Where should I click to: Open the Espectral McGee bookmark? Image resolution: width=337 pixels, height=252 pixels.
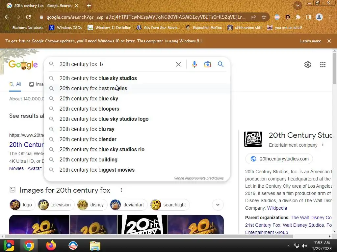click(203, 28)
